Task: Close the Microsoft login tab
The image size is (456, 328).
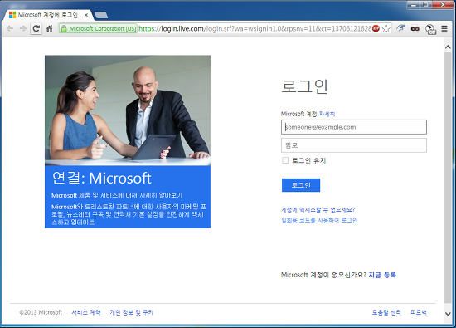Action: pos(85,15)
